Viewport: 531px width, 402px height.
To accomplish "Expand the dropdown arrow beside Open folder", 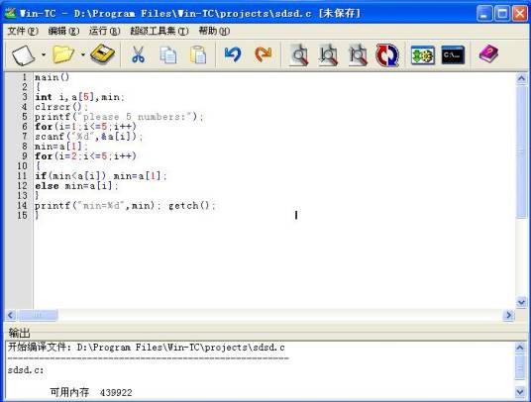I will (x=82, y=54).
